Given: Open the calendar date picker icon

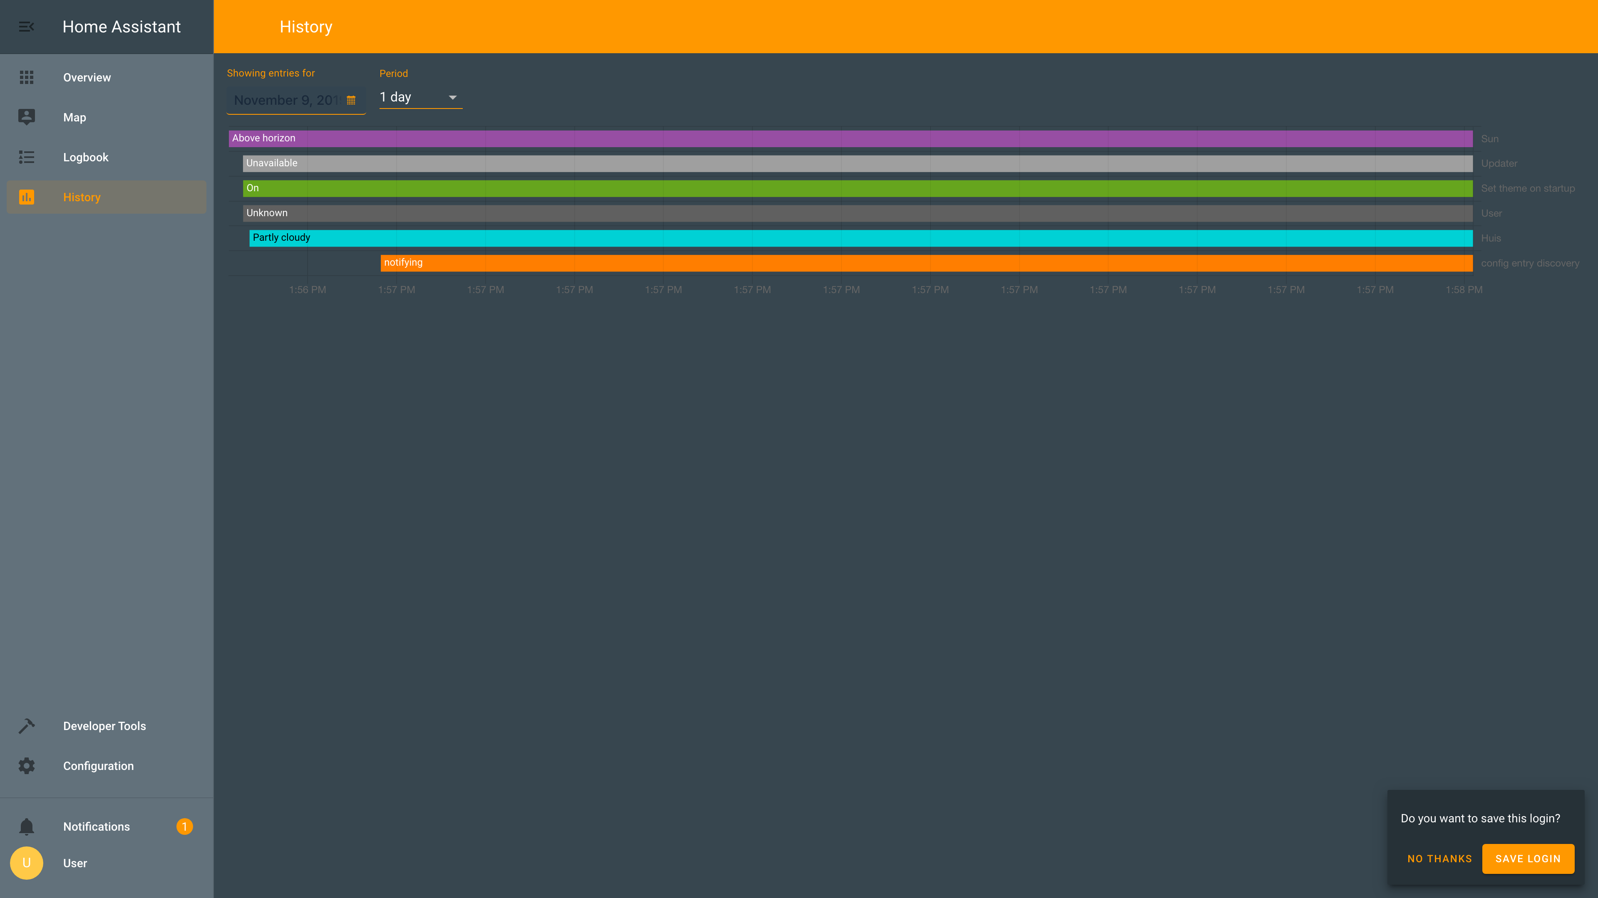Looking at the screenshot, I should coord(351,100).
